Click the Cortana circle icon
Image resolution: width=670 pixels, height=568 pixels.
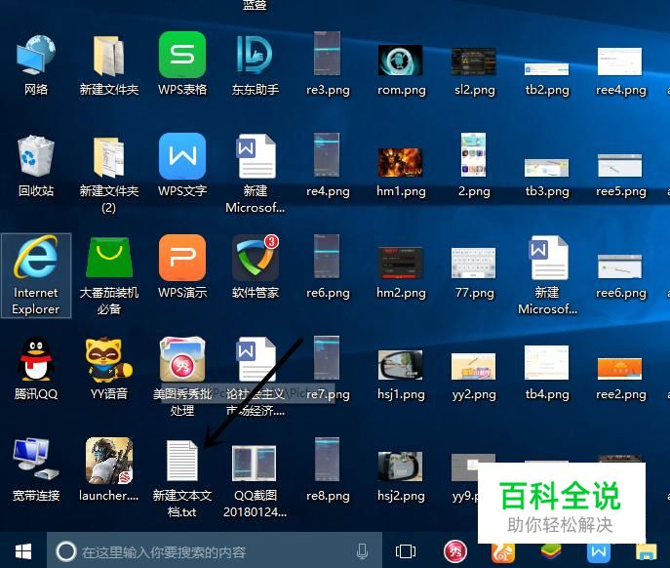66,551
